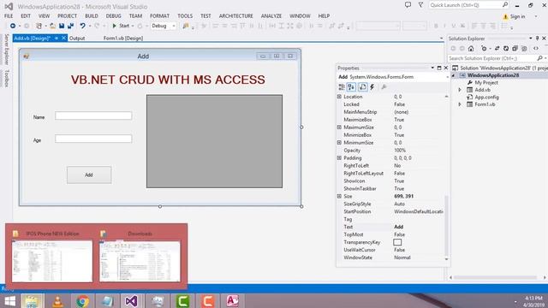Select App.config in Solution Explorer
The image size is (548, 308).
click(x=486, y=97)
